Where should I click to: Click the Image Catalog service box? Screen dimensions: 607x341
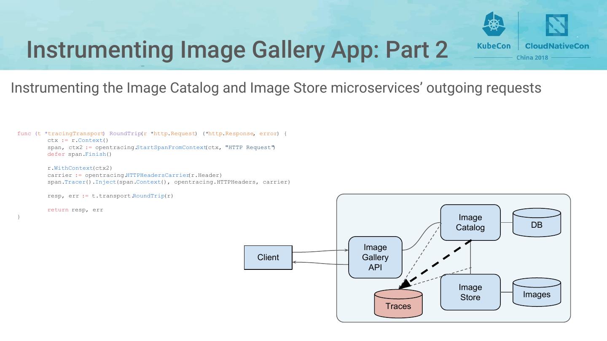point(470,222)
